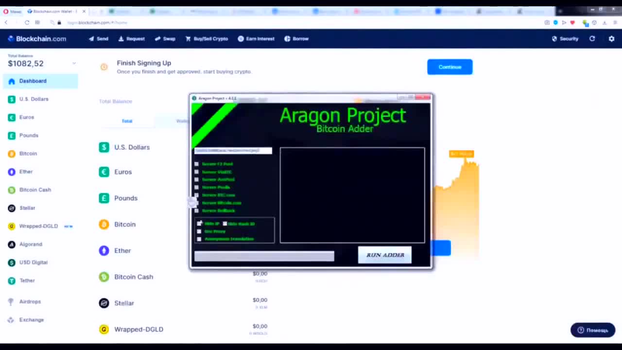Open Borrow in top navigation

click(296, 39)
